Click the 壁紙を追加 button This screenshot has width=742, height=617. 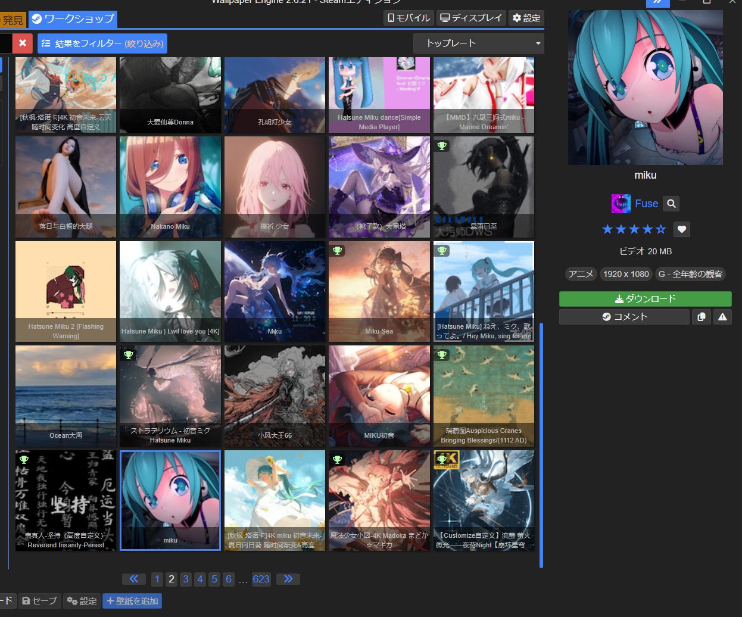[132, 601]
